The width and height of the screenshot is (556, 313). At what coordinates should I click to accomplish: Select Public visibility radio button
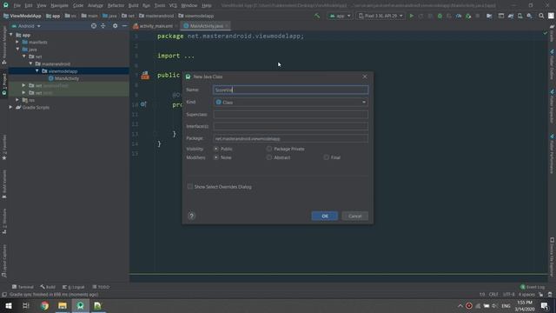[216, 149]
